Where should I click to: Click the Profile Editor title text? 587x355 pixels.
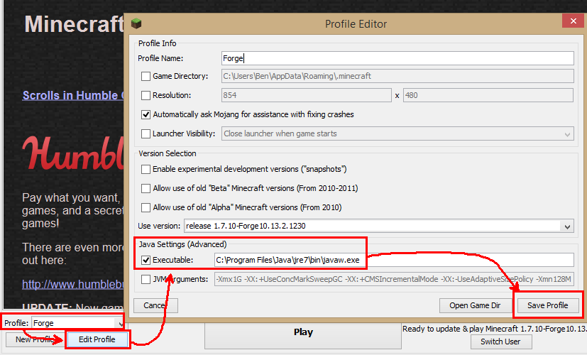[356, 24]
